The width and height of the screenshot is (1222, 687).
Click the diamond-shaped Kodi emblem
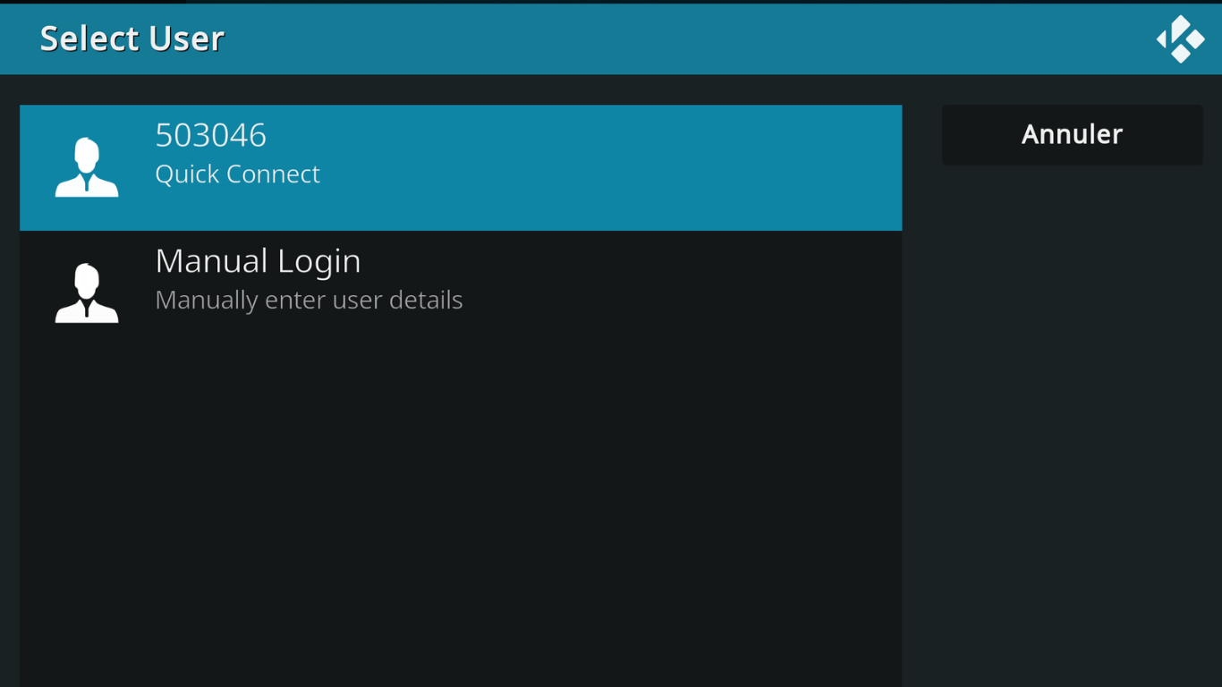[1180, 39]
